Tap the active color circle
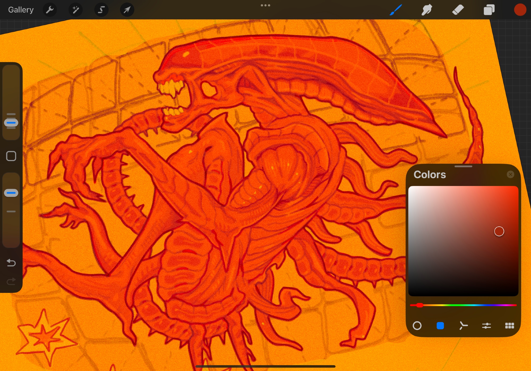This screenshot has width=531, height=371. (x=520, y=10)
